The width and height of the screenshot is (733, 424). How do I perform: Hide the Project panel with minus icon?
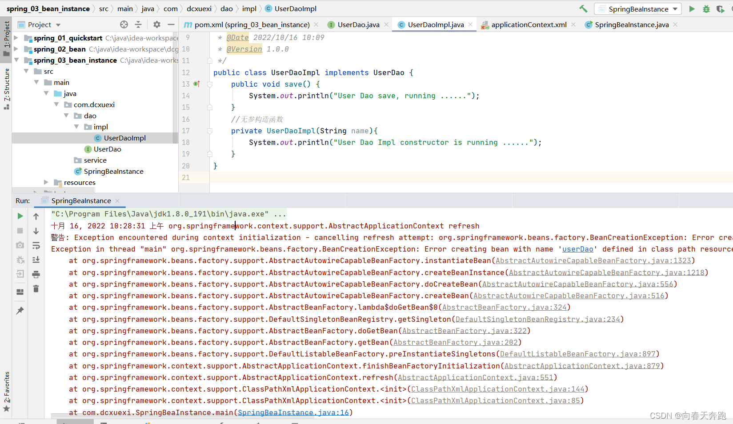[x=171, y=24]
